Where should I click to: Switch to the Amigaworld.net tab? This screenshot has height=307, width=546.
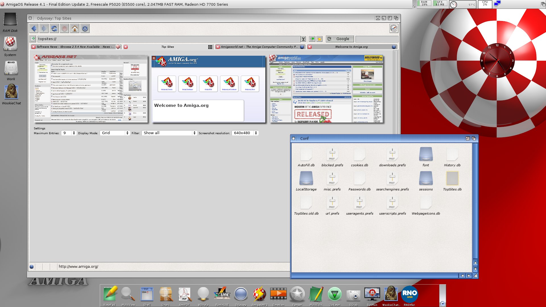click(x=259, y=47)
